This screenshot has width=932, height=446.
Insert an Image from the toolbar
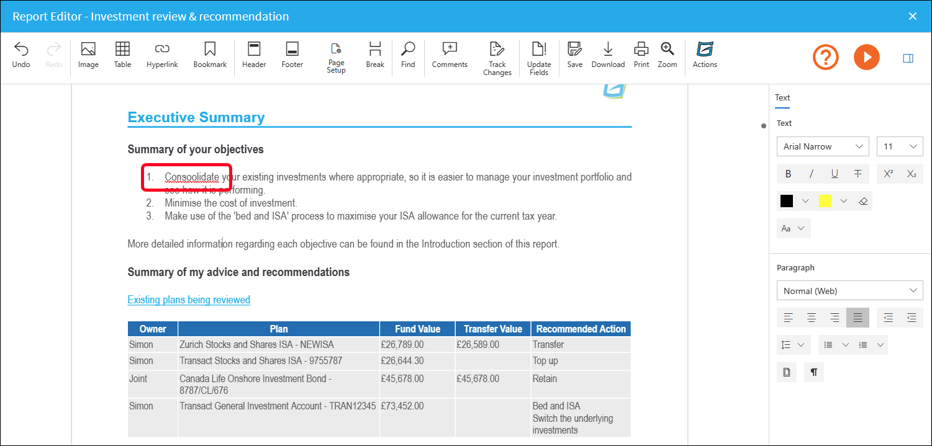(88, 55)
